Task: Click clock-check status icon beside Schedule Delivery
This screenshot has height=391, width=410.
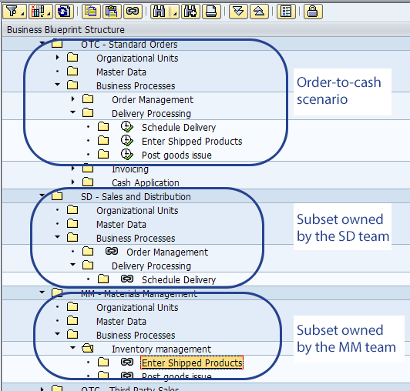Action: [127, 127]
